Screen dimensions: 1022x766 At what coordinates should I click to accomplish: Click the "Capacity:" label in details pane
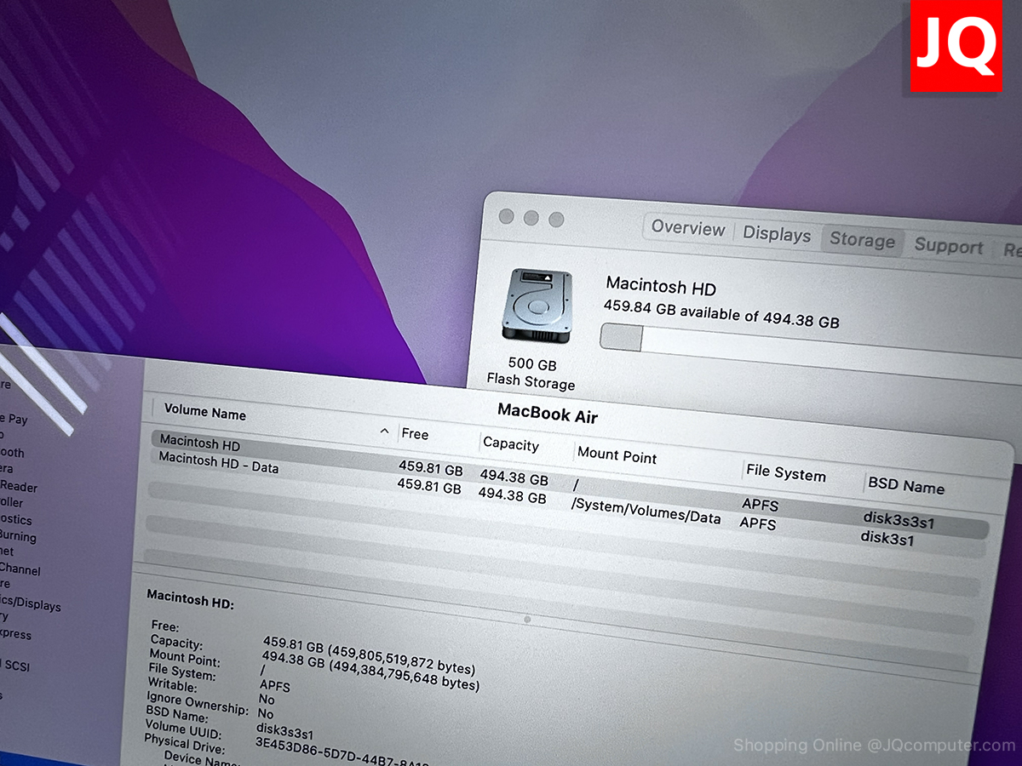point(176,643)
